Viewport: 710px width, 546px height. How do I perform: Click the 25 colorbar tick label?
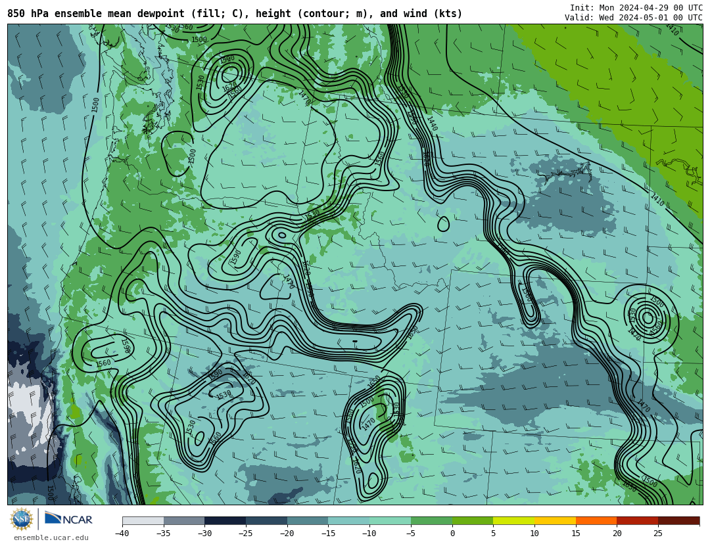coord(658,534)
